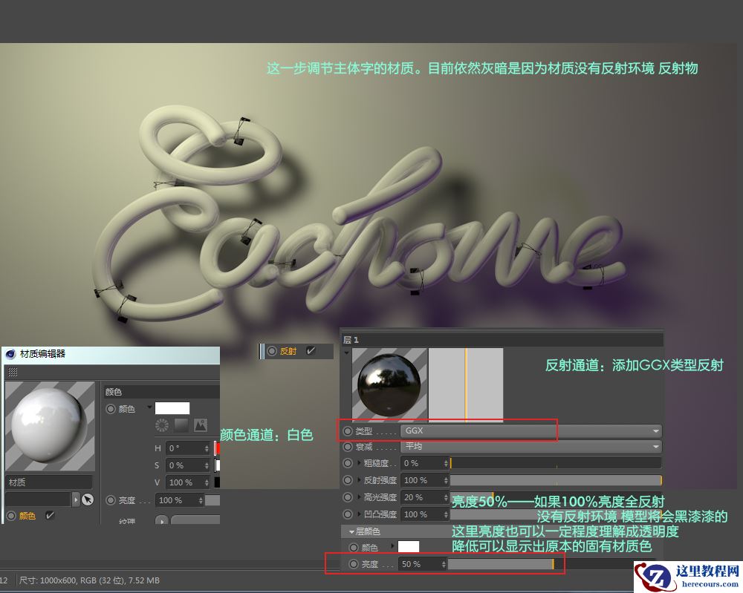Click the keyframe circle beside 粗糙度
This screenshot has width=743, height=593.
[347, 462]
